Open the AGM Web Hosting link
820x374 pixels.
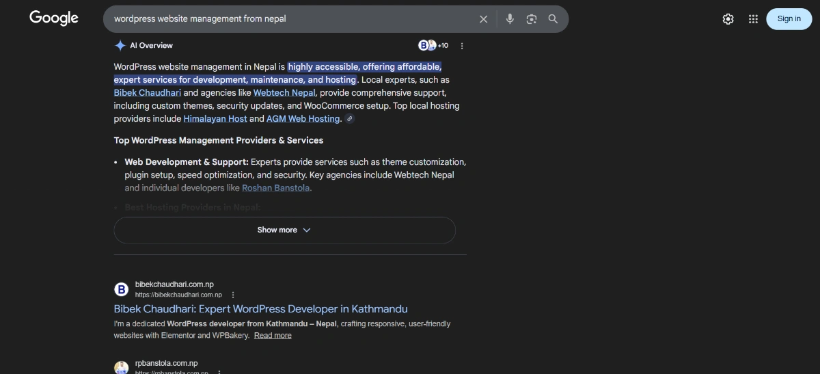click(303, 119)
